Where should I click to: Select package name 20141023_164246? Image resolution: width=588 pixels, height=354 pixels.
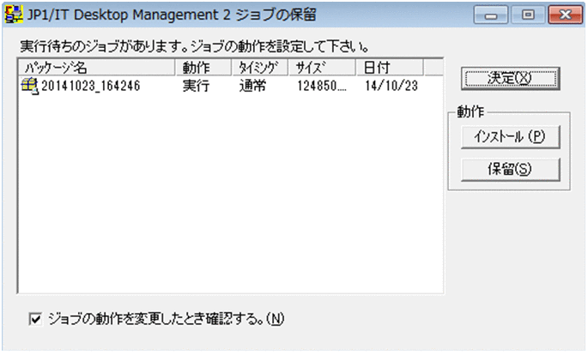91,86
